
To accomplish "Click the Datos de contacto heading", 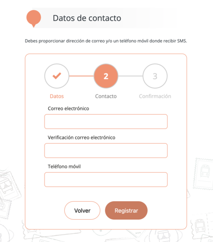I will point(87,18).
